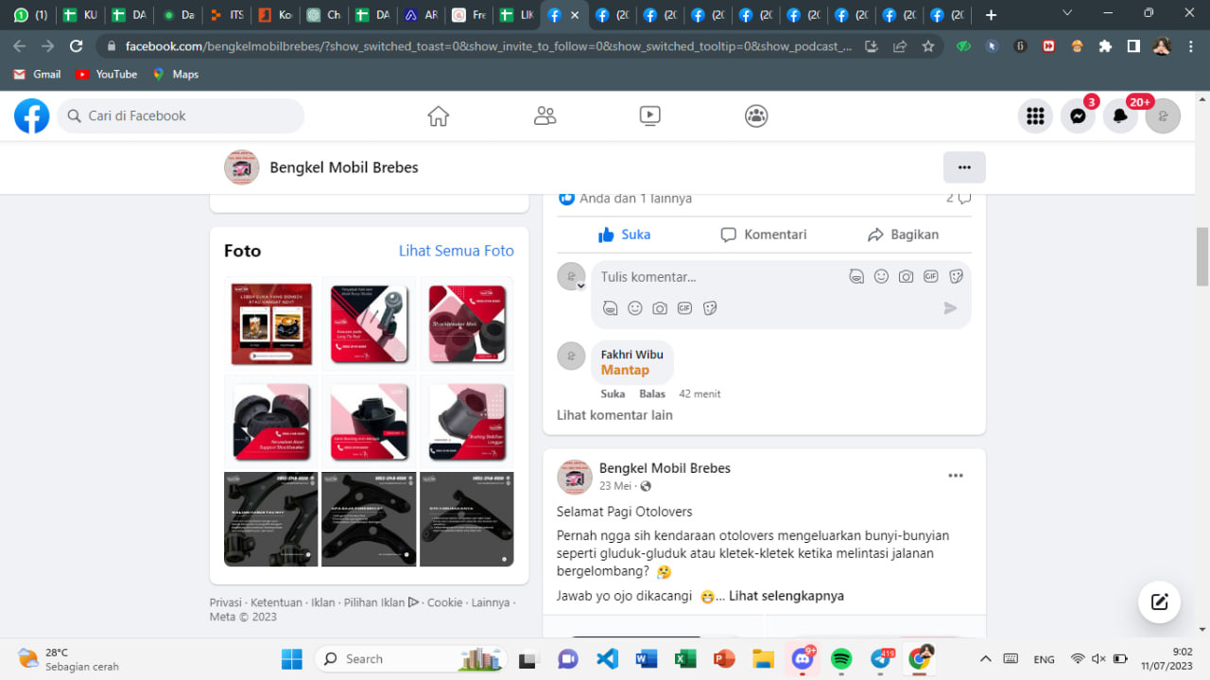1210x680 pixels.
Task: Open the Chrome three-dot menu
Action: [x=1190, y=46]
